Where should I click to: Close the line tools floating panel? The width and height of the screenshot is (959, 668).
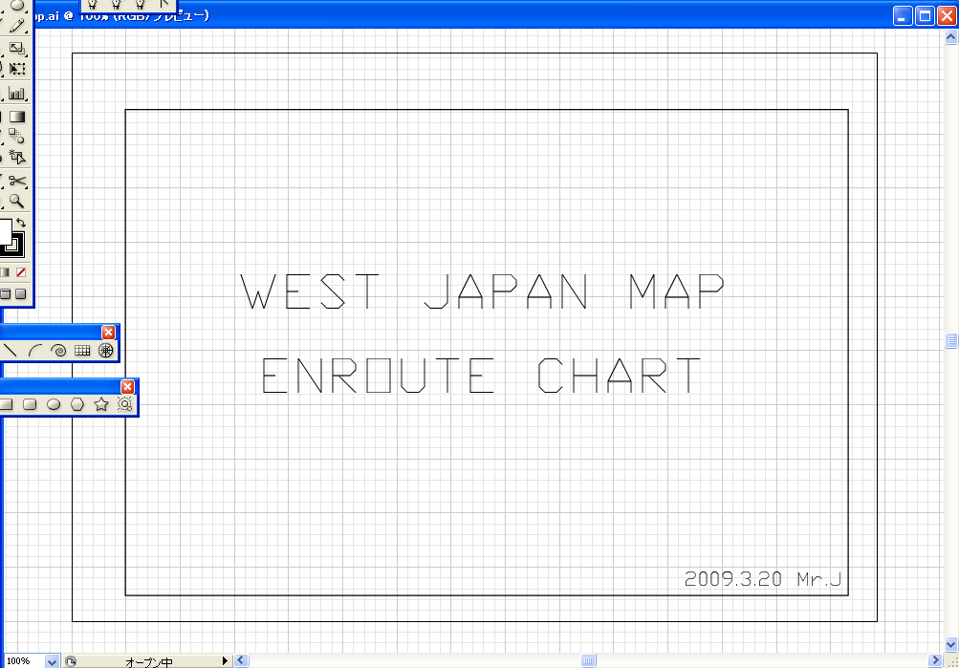108,332
